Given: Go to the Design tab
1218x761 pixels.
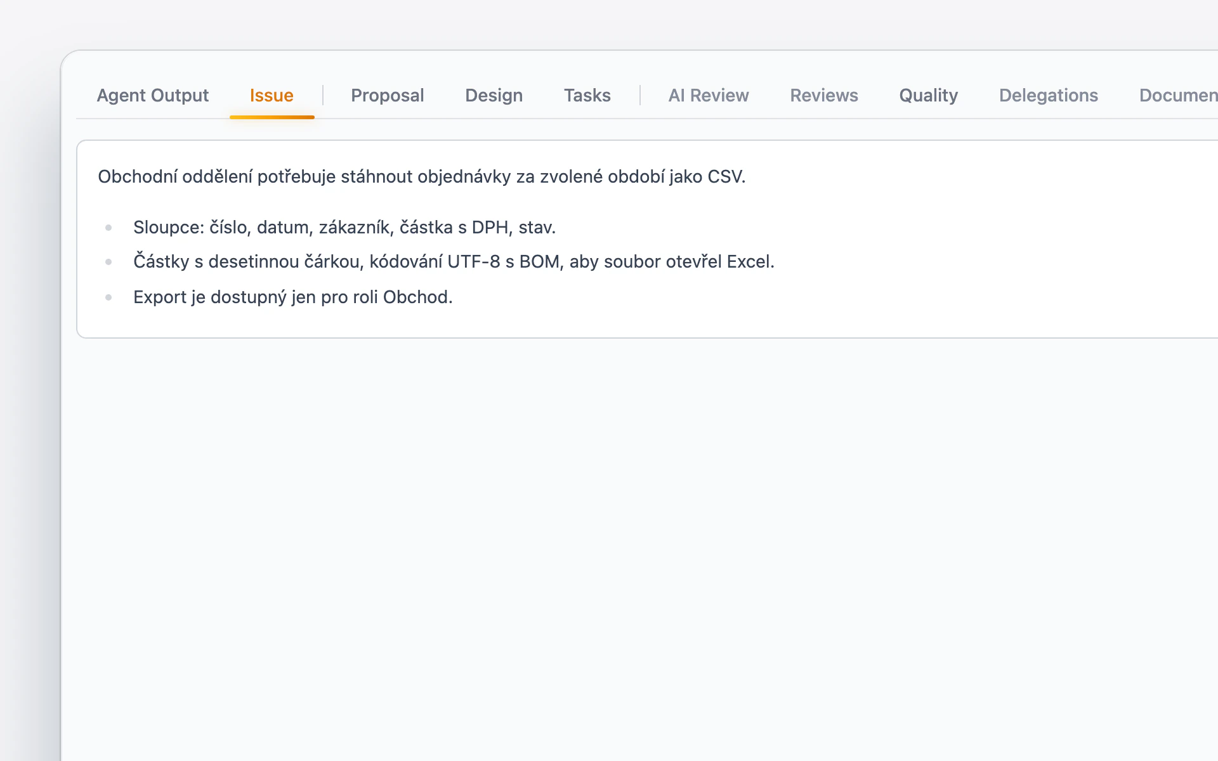Looking at the screenshot, I should coord(494,95).
